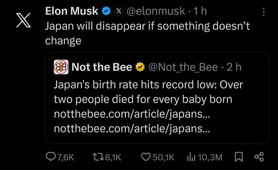Open the Elon Musk display name
The height and width of the screenshot is (170, 278).
(72, 11)
